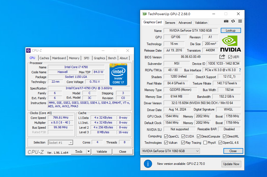267x177 pixels.
Task: Switch to the Validation tab in GPU-Z
Action: [201, 23]
